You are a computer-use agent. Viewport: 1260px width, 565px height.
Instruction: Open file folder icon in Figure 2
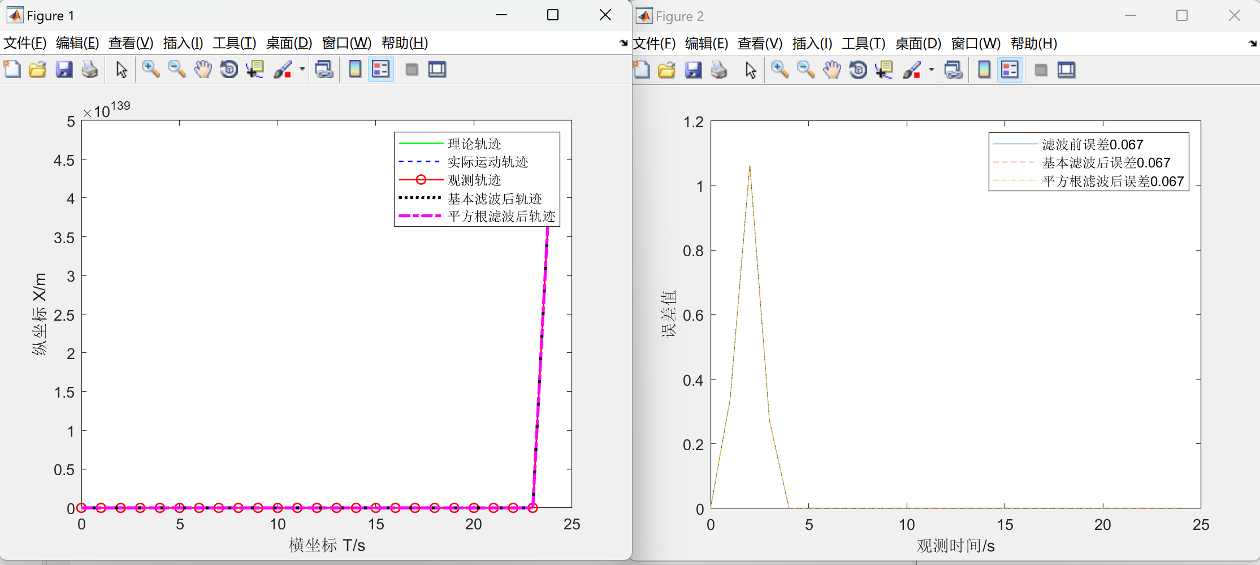(x=667, y=70)
